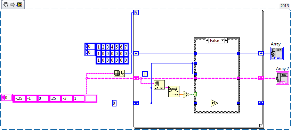Click the hand drag icon on snippet toolbar

click(x=6, y=5)
